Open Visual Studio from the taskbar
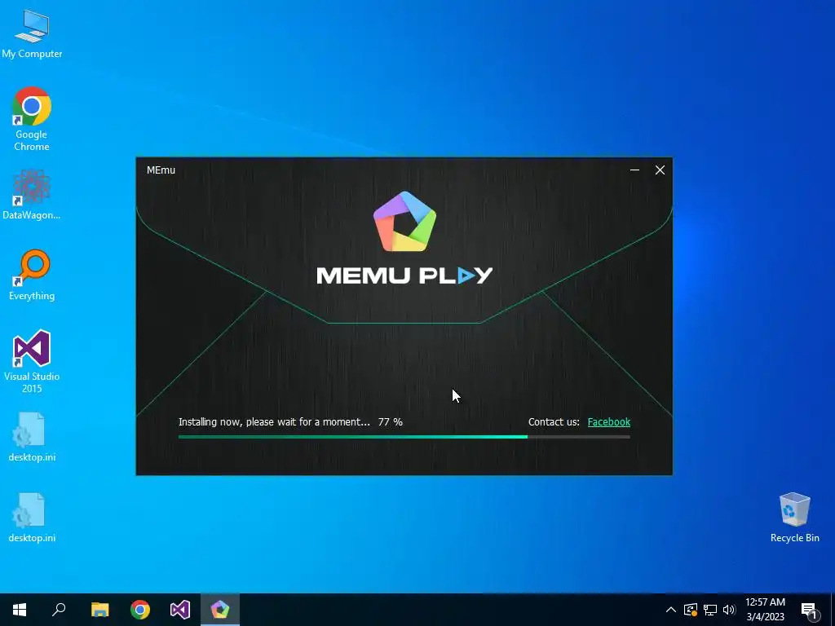 tap(180, 610)
